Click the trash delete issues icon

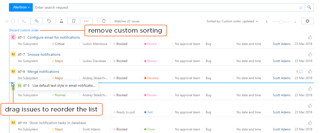tap(104, 21)
